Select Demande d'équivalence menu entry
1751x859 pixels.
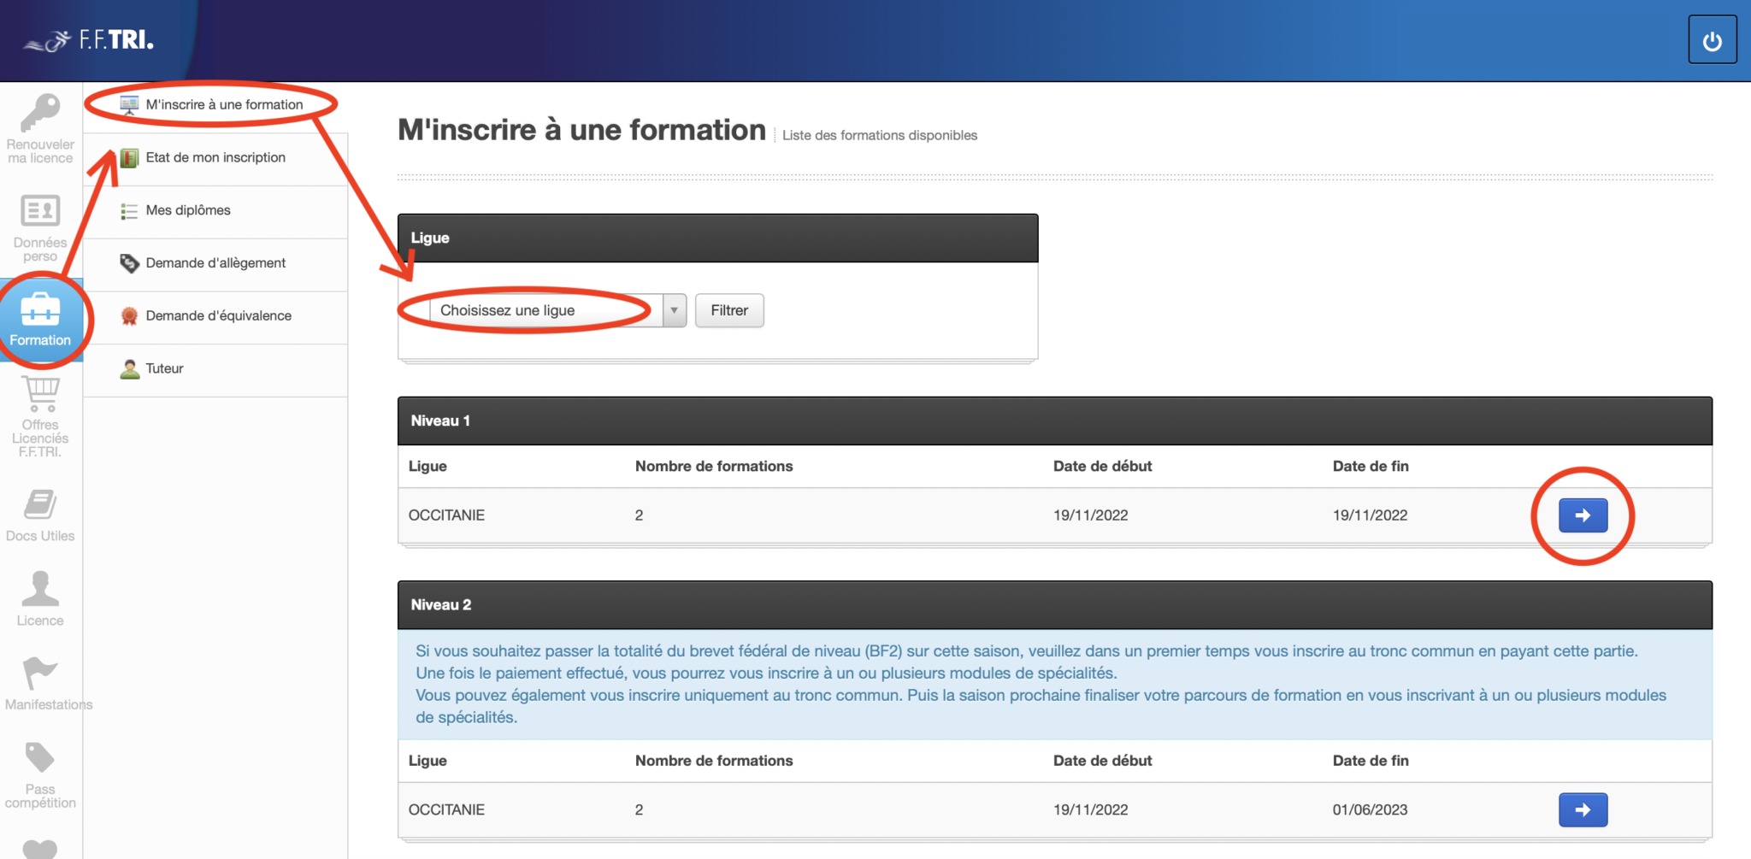[x=218, y=316]
